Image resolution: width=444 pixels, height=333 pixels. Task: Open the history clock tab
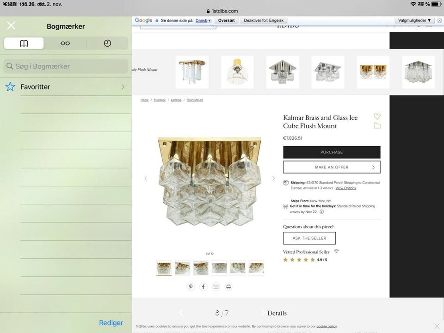pyautogui.click(x=107, y=43)
